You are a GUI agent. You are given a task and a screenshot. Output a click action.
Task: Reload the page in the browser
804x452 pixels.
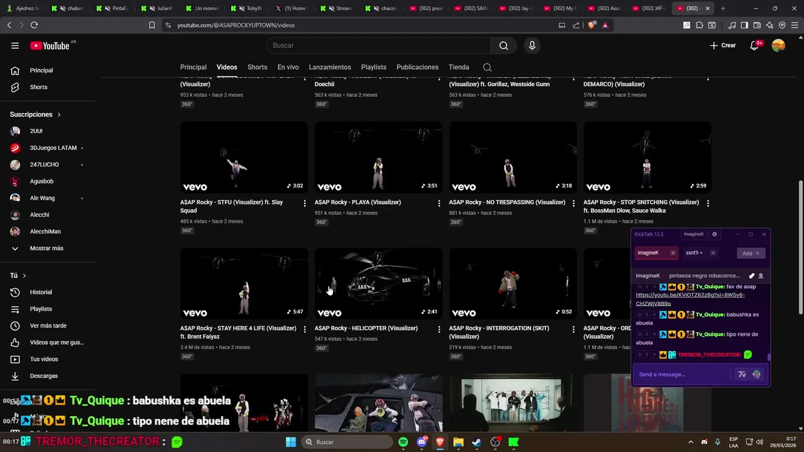tap(34, 25)
